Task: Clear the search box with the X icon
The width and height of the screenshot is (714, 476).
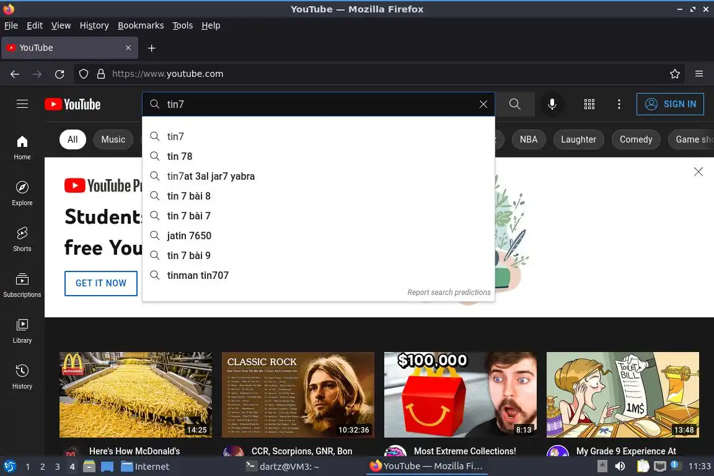Action: point(483,104)
